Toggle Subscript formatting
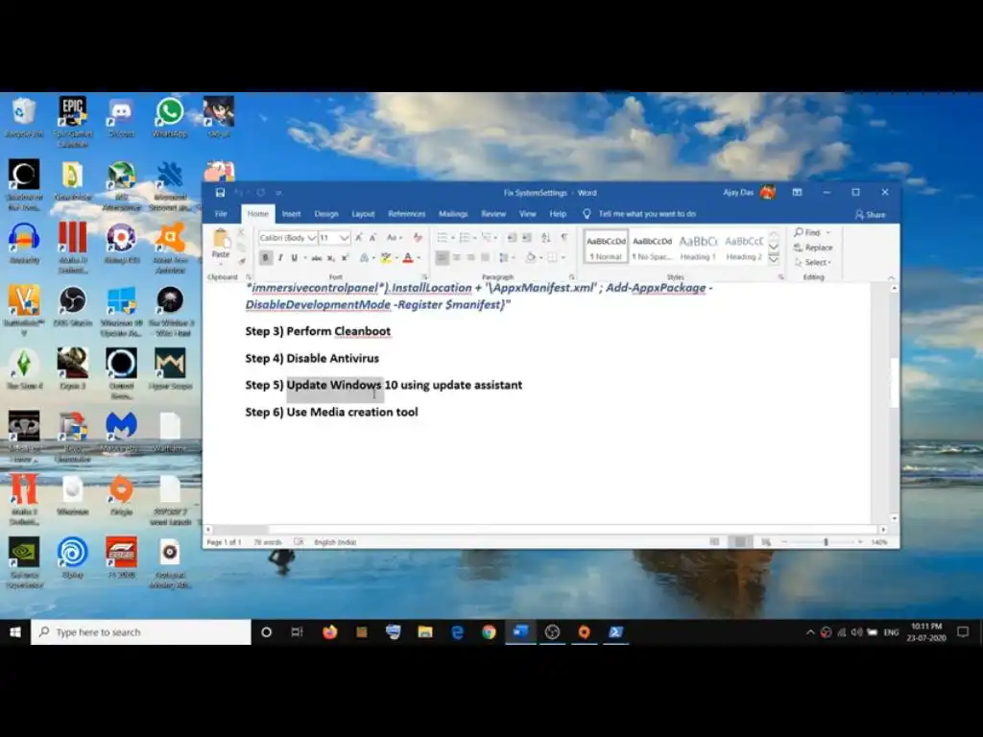Viewport: 983px width, 737px height. [x=331, y=257]
